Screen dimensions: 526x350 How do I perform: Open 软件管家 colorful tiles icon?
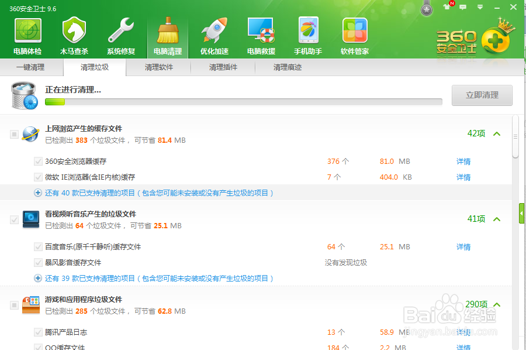[x=355, y=30]
